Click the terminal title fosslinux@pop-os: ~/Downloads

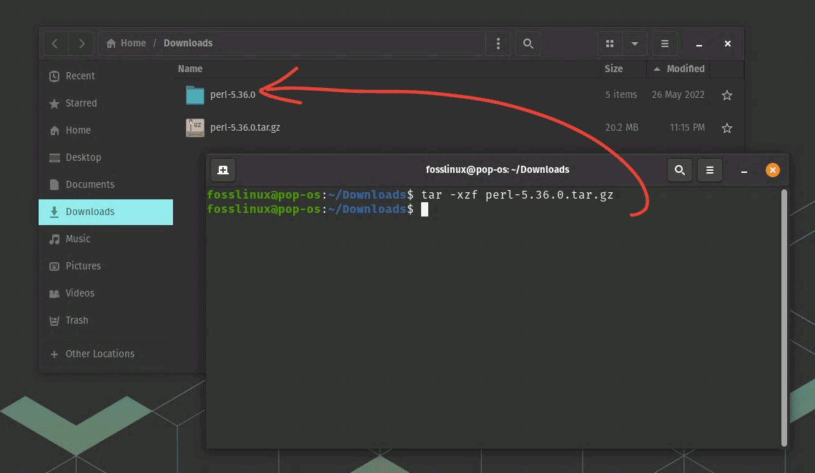point(498,170)
